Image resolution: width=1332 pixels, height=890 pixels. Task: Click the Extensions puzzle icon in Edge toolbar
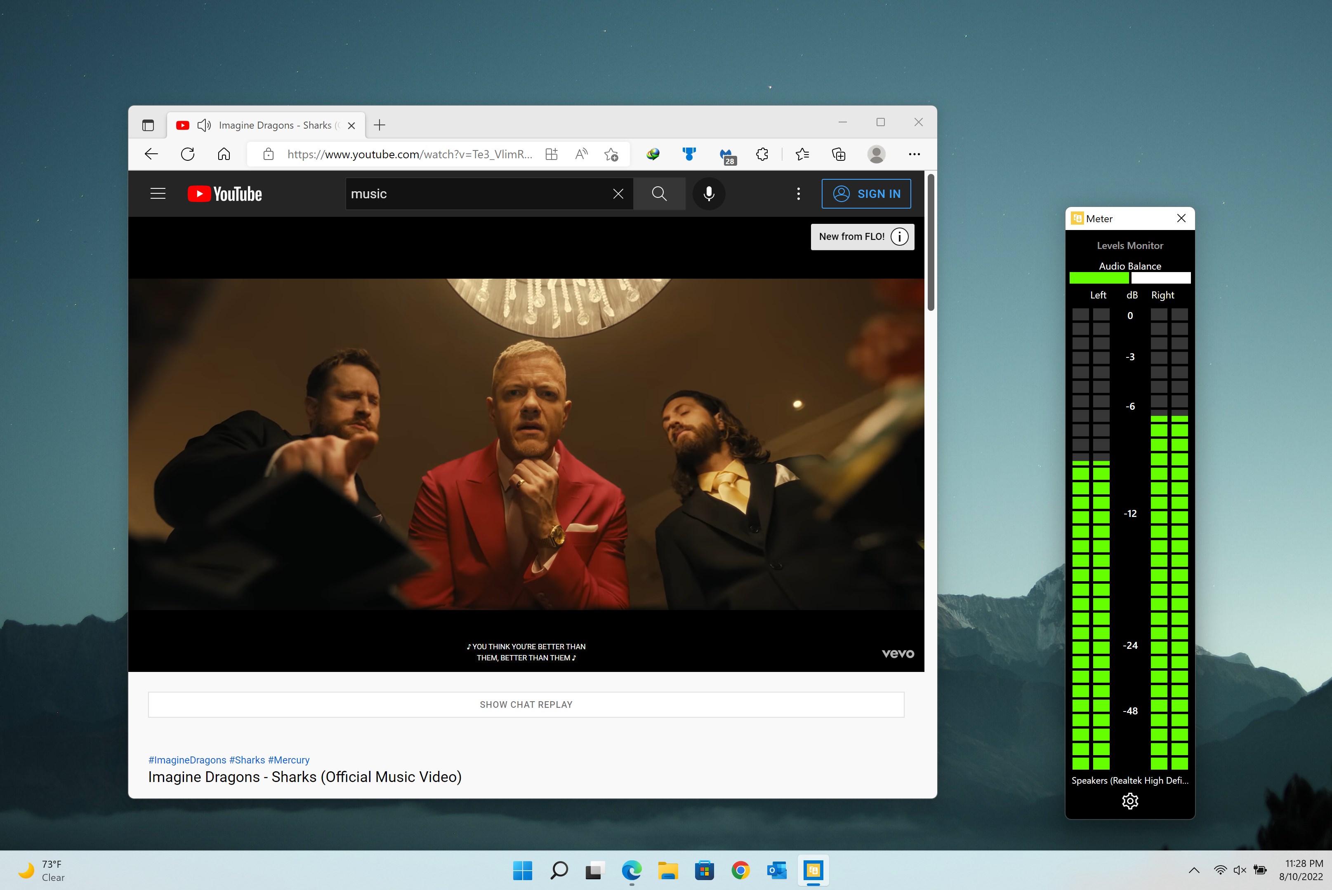point(762,154)
